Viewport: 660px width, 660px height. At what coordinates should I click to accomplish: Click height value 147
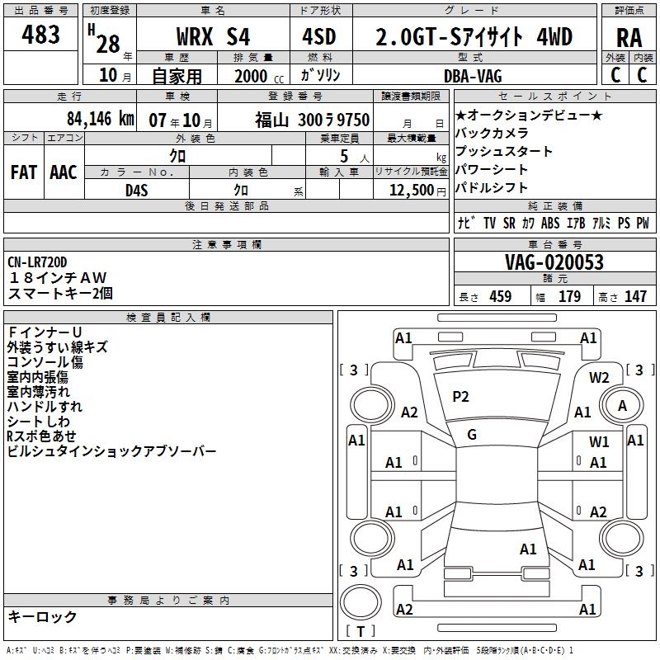[x=635, y=296]
